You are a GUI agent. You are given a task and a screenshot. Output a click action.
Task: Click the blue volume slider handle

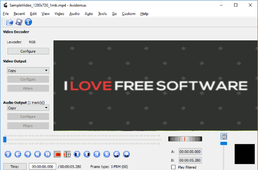pyautogui.click(x=224, y=144)
